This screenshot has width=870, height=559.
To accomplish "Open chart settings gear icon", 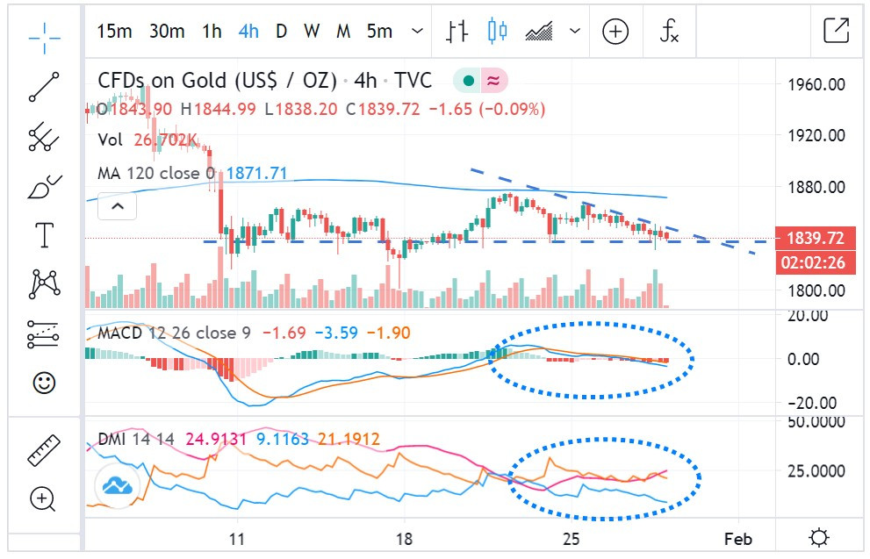I will pos(818,537).
